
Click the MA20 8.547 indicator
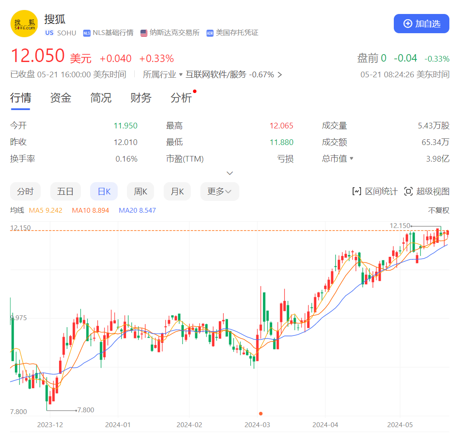pos(137,211)
